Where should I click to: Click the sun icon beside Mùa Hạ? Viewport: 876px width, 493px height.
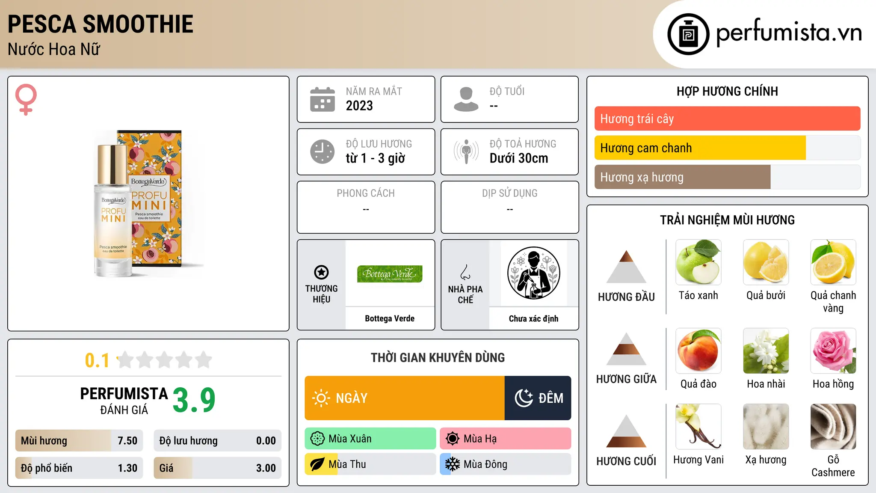click(x=453, y=439)
